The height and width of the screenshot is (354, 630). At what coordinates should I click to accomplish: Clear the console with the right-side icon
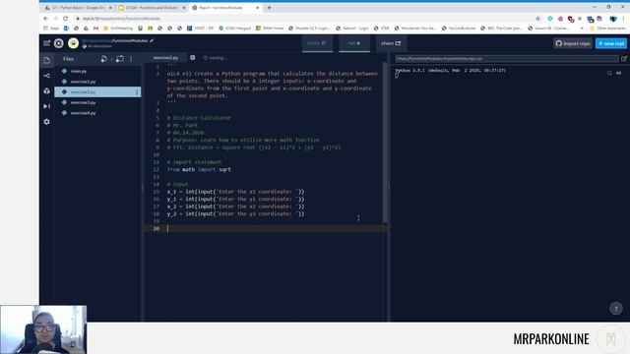[619, 73]
